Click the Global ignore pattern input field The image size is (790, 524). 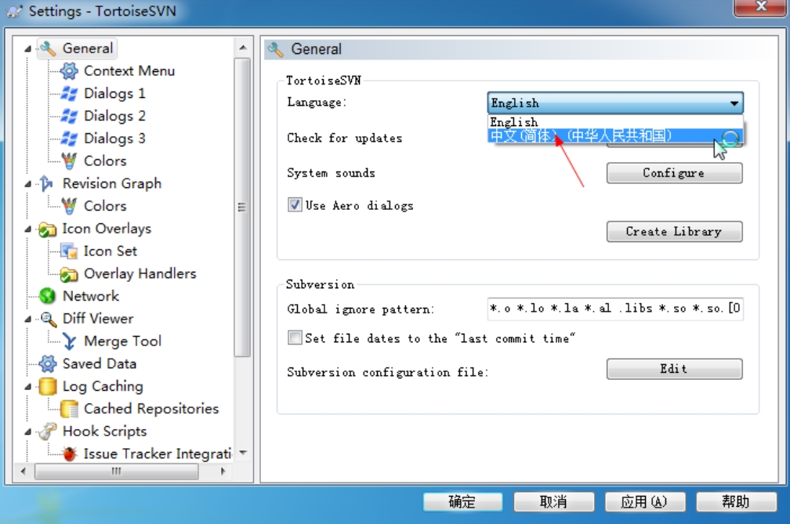point(615,309)
